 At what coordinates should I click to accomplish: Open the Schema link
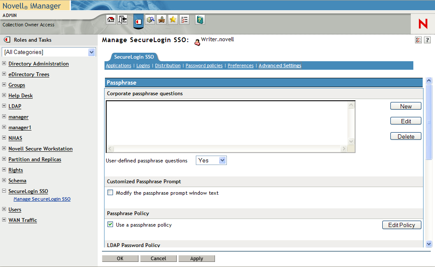click(17, 181)
